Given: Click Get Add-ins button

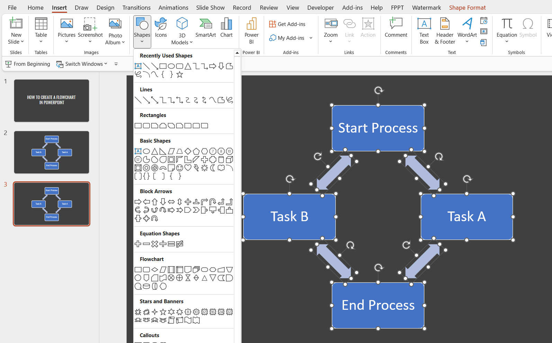Looking at the screenshot, I should (287, 24).
